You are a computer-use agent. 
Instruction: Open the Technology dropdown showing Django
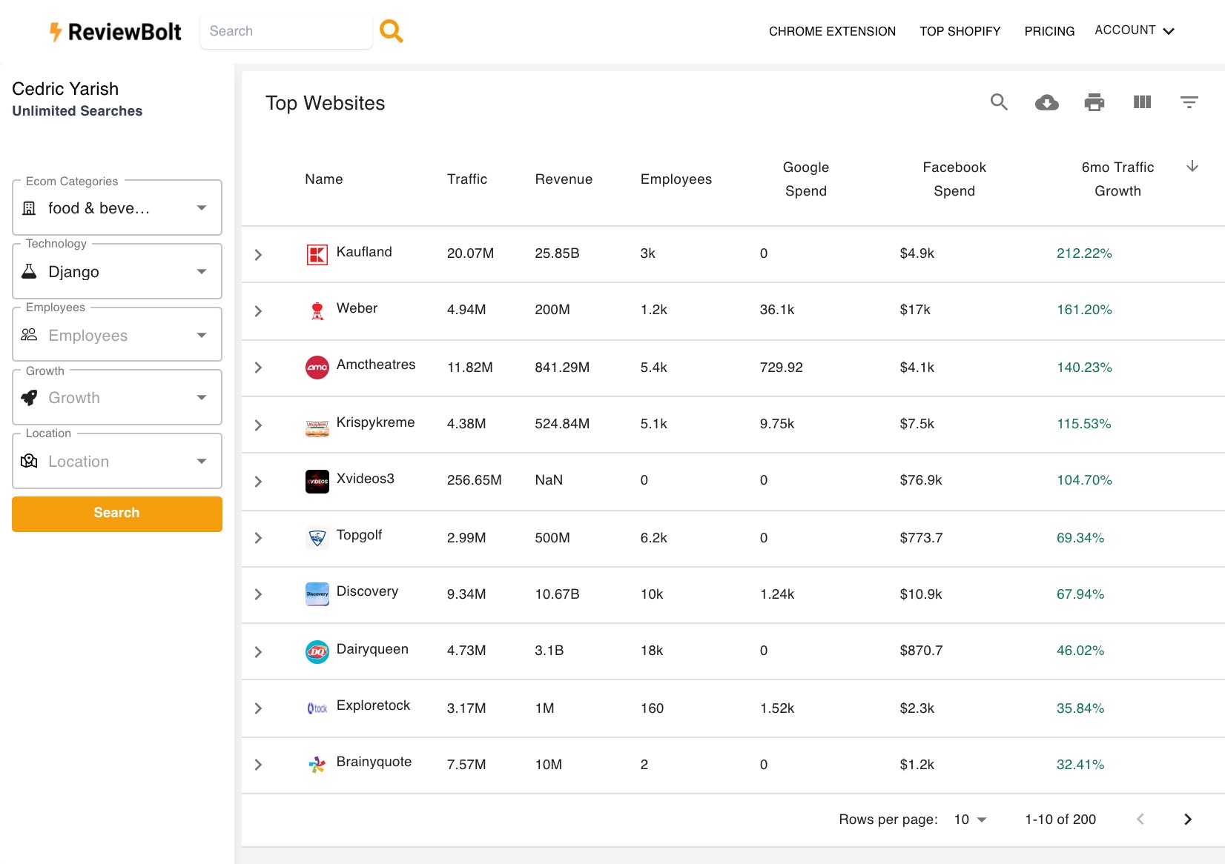pos(117,272)
